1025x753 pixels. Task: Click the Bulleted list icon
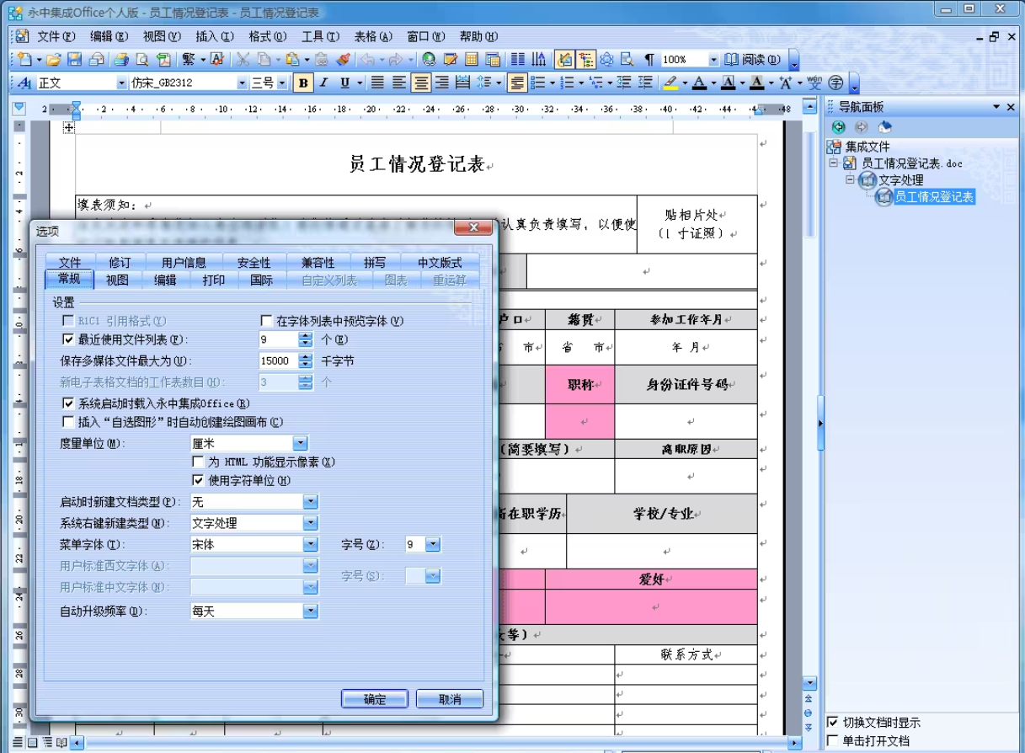[537, 83]
